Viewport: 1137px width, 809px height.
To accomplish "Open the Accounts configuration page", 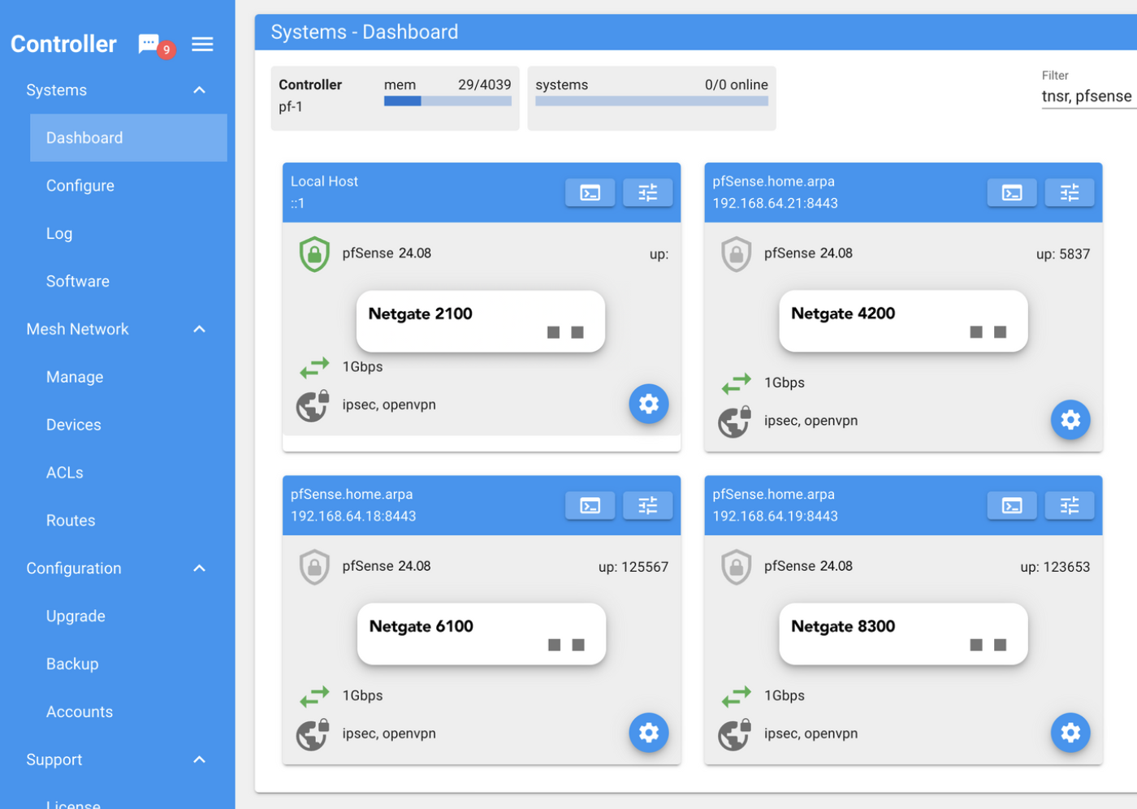I will pyautogui.click(x=80, y=711).
